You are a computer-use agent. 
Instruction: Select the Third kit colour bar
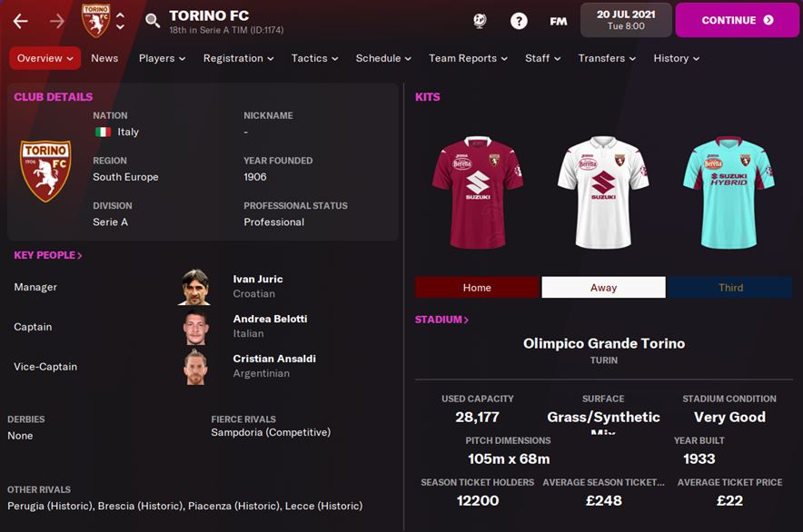point(730,287)
